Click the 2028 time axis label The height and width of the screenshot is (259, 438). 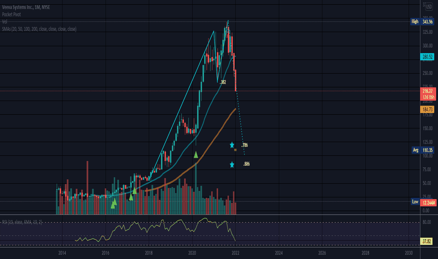(365, 253)
